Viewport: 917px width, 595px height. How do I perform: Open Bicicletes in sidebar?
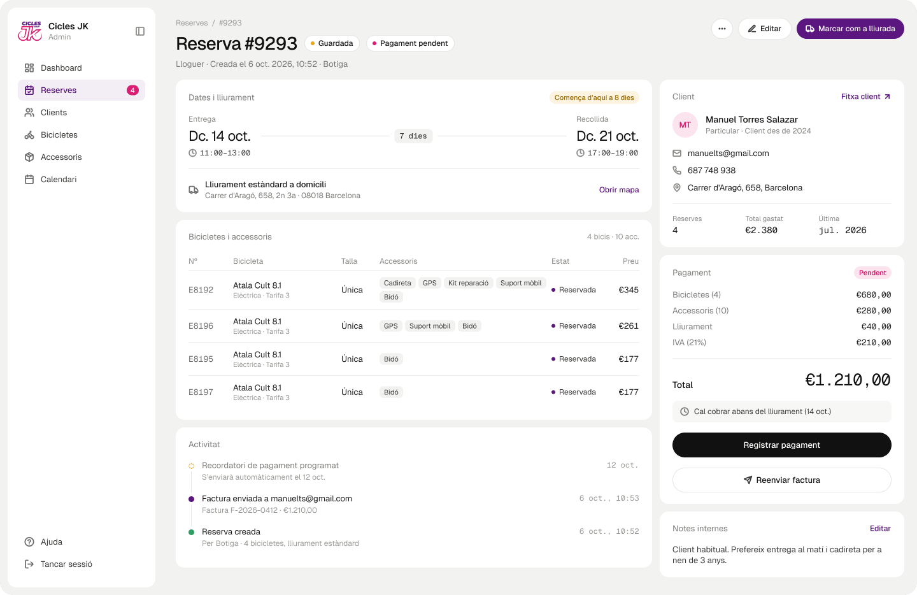tap(82, 135)
